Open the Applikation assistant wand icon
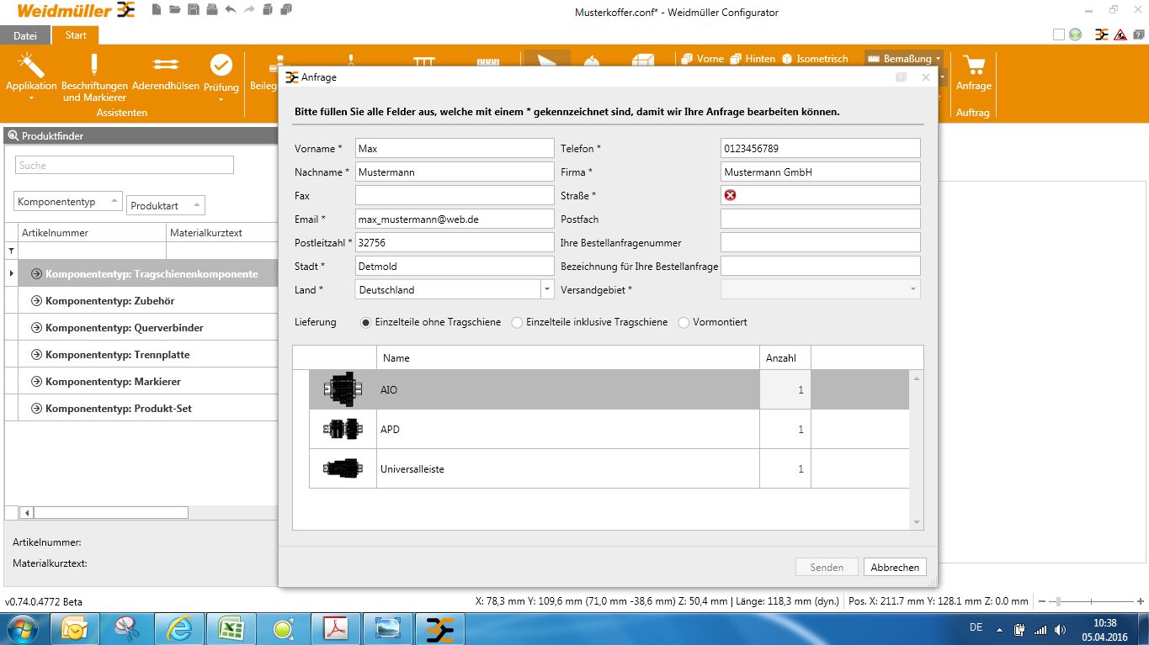Viewport: 1149px width, 645px height. point(31,66)
